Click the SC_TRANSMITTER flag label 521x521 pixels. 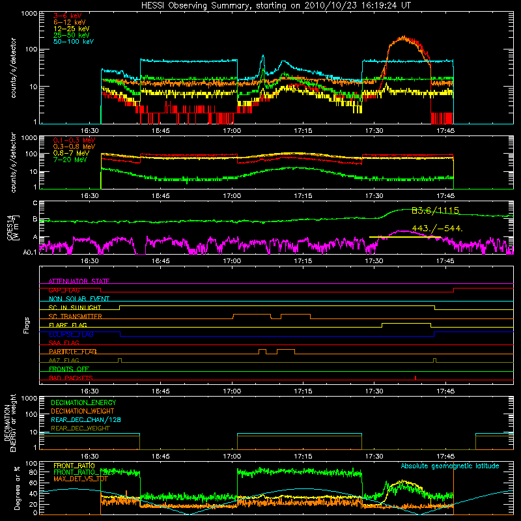[x=76, y=317]
